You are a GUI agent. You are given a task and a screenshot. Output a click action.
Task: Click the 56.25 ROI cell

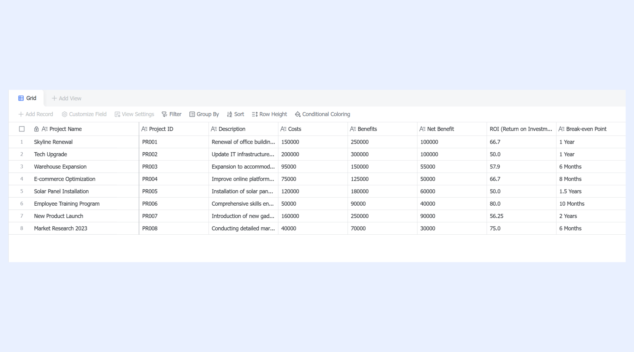(522, 216)
